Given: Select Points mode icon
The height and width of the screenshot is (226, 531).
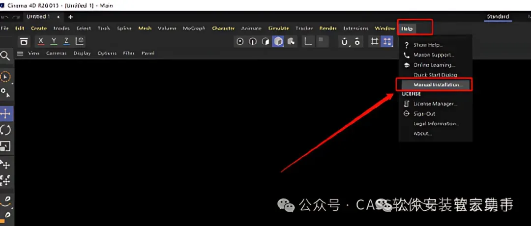Looking at the screenshot, I should pyautogui.click(x=240, y=42).
